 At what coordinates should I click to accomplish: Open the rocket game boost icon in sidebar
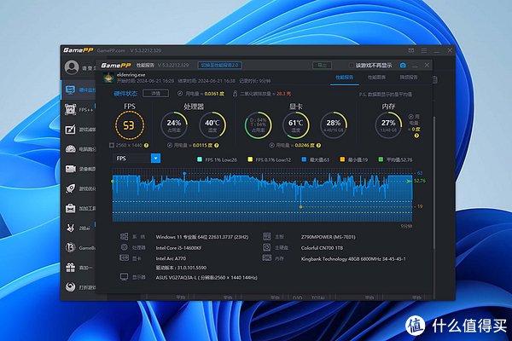(x=71, y=188)
